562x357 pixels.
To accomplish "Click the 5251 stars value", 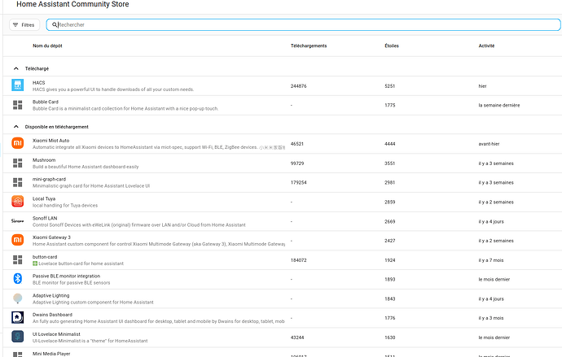I will 389,86.
